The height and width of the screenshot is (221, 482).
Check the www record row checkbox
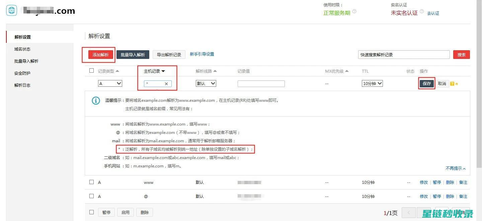pos(92,182)
